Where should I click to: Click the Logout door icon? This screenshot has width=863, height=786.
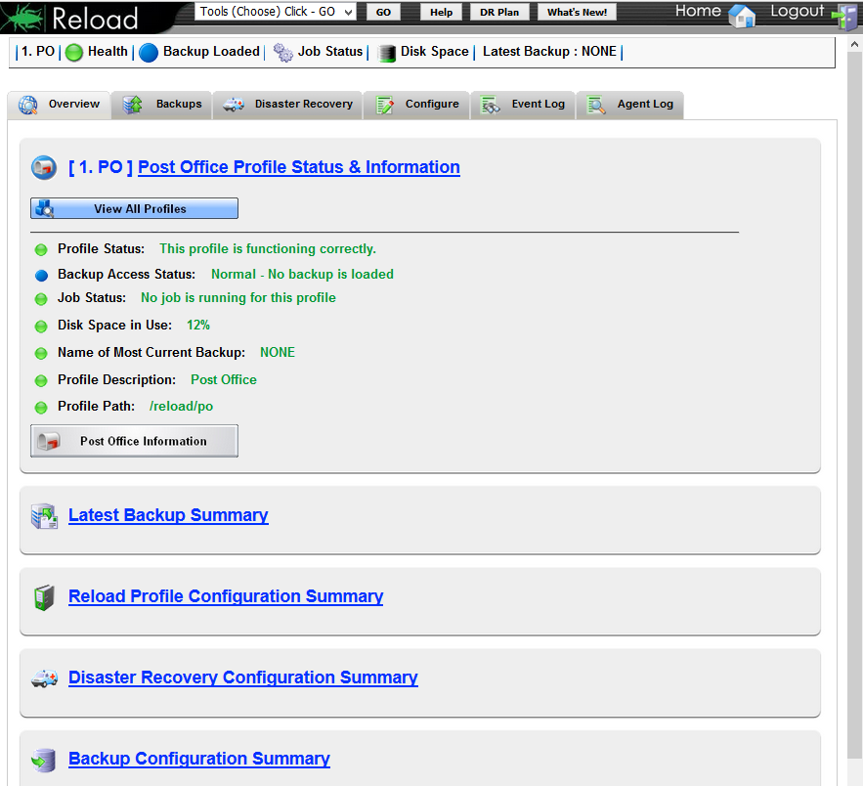tap(844, 16)
